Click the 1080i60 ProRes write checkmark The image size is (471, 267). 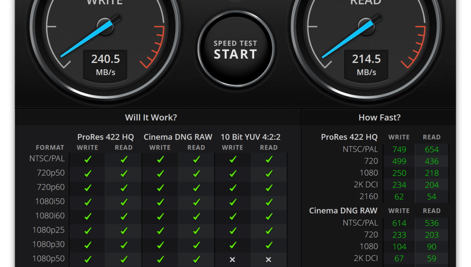(88, 216)
